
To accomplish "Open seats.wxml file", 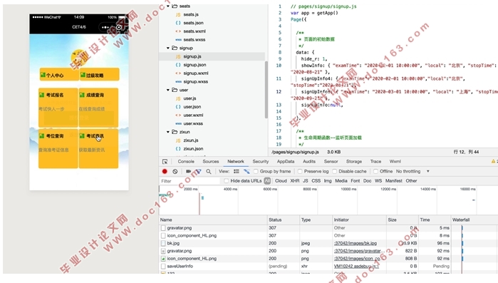I will pyautogui.click(x=194, y=31).
